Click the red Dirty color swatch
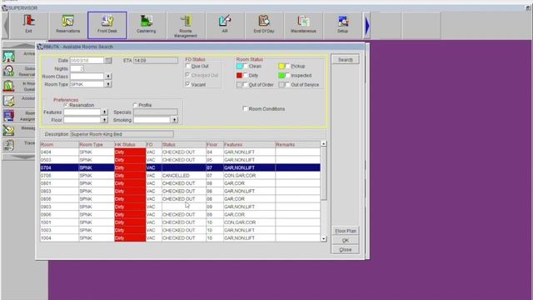The height and width of the screenshot is (300, 533). tap(239, 75)
